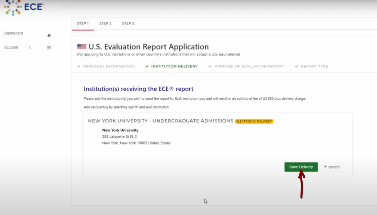This screenshot has width=377, height=215.
Task: Click the Electronic Delivery badge
Action: tap(254, 121)
